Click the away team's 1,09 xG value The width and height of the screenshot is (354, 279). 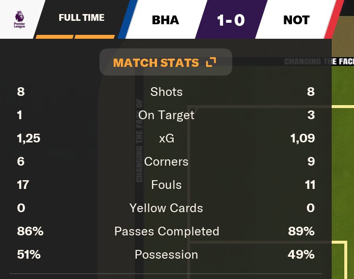tap(303, 138)
